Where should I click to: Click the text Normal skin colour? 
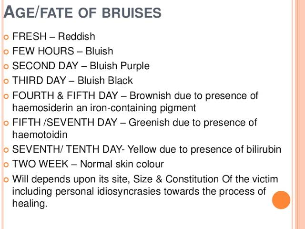(122, 164)
